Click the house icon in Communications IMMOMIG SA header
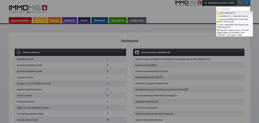The width and height of the screenshot is (259, 123). click(x=137, y=52)
